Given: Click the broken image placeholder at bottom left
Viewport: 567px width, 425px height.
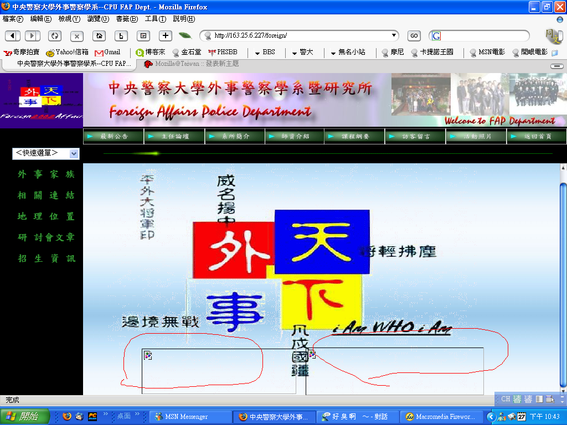Looking at the screenshot, I should 148,355.
